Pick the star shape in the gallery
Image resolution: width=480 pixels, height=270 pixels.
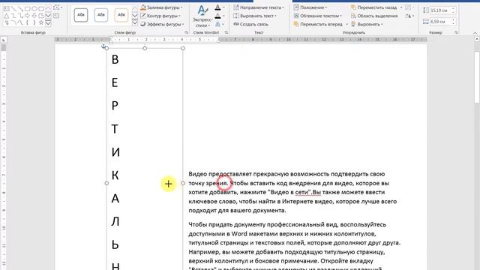41,22
